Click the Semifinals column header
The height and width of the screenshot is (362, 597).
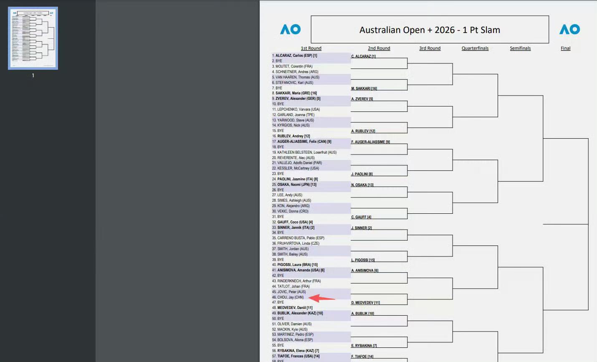(520, 48)
